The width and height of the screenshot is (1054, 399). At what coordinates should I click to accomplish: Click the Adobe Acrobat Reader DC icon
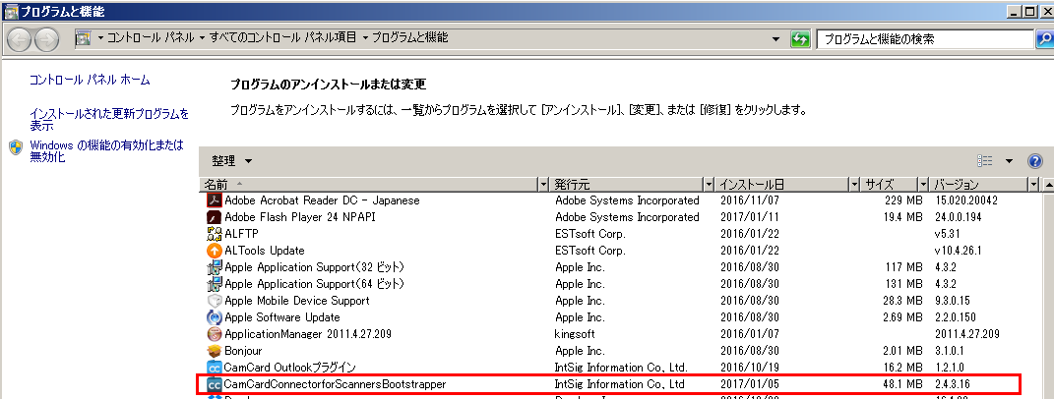coord(214,200)
